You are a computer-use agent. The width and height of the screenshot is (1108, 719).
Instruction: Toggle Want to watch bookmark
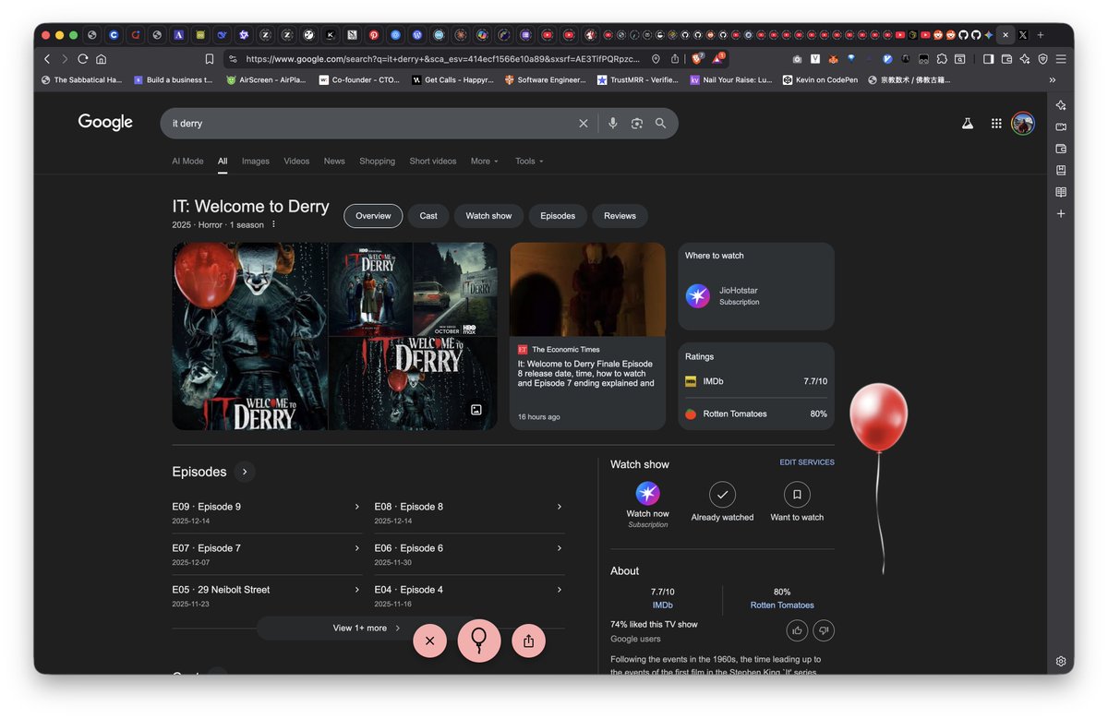click(x=797, y=502)
